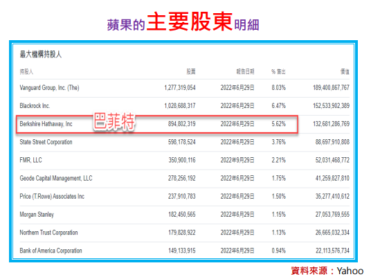Click State Street Corporation holder name
This screenshot has height=279, width=371.
46,142
